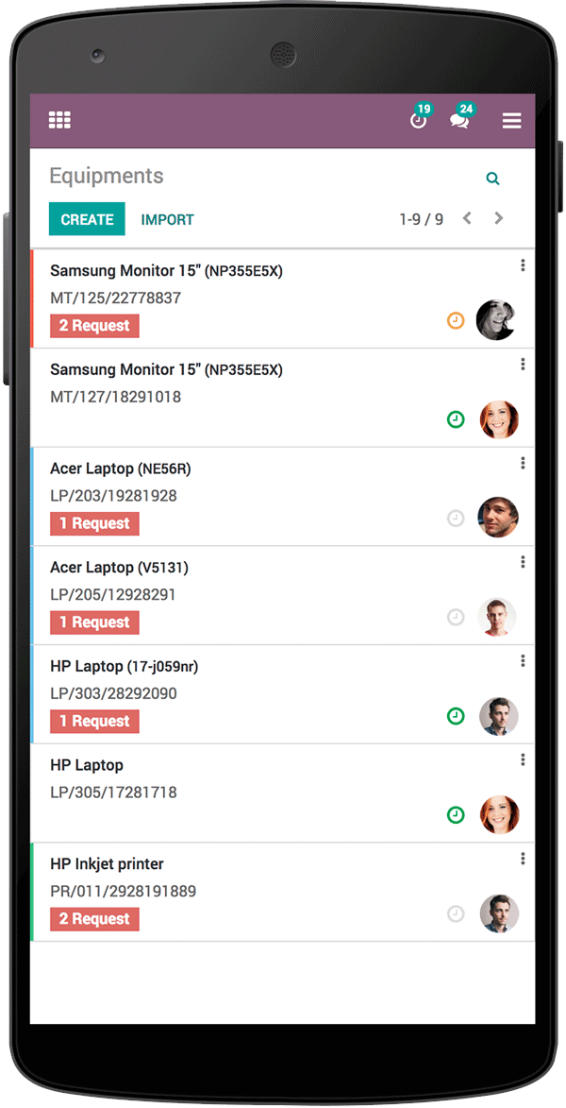Go to next page with right chevron
This screenshot has height=1108, width=566.
click(498, 218)
